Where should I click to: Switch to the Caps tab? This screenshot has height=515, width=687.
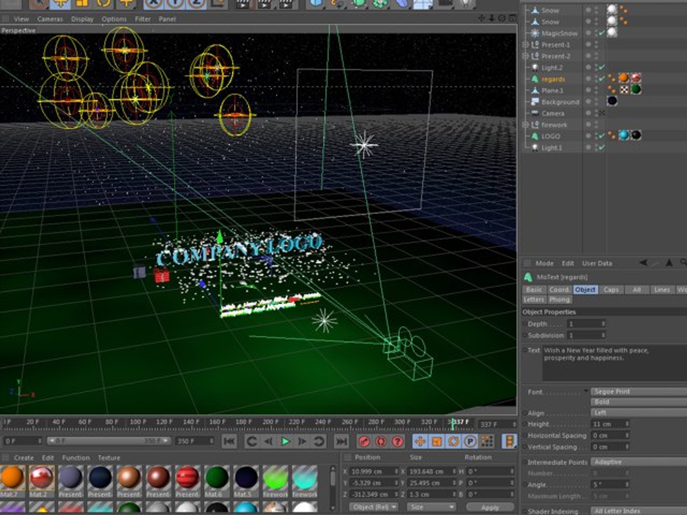pos(611,290)
